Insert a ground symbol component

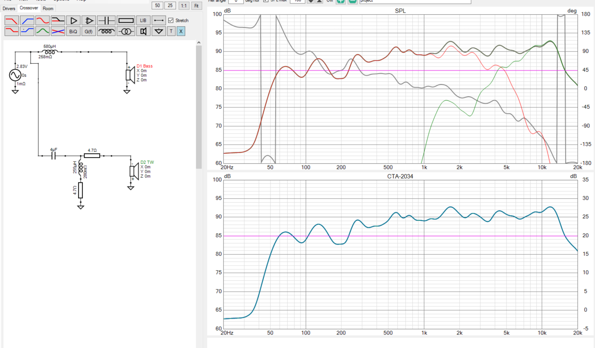[159, 31]
